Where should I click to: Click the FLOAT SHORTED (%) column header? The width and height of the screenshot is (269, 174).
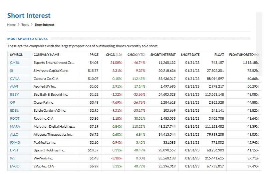tap(244, 55)
